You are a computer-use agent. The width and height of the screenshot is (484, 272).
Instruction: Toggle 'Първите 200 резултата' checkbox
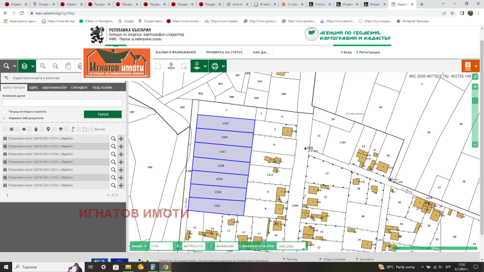coord(5,118)
